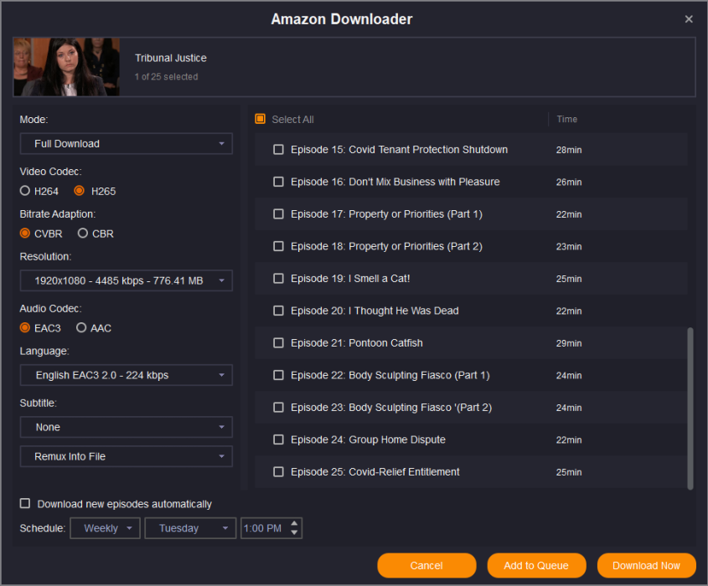Screen dimensions: 708x586
Task: Click the Tribunal Justice thumbnail image
Action: pos(67,67)
